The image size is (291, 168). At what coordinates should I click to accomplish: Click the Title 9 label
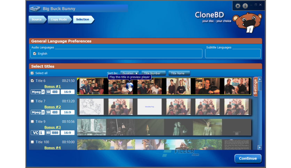40,121
